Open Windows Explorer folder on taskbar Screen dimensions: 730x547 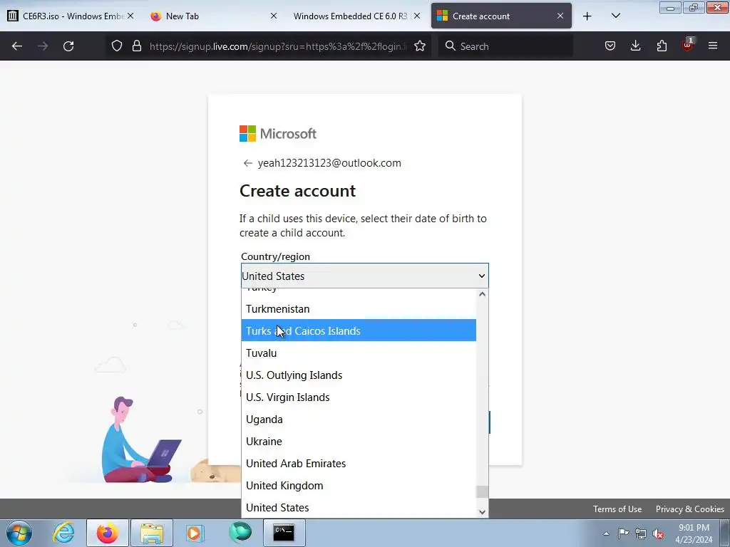click(x=152, y=533)
